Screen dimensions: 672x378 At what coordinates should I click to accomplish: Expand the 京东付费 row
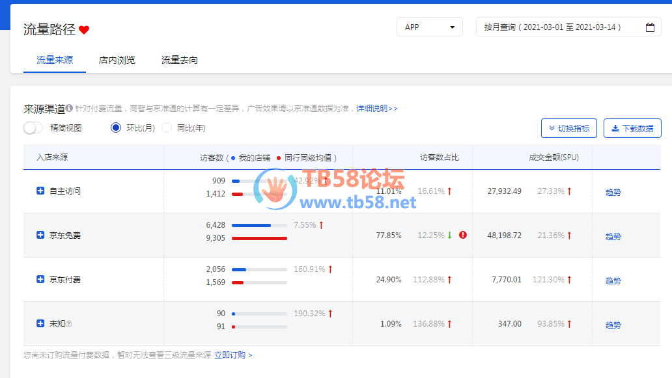[40, 279]
